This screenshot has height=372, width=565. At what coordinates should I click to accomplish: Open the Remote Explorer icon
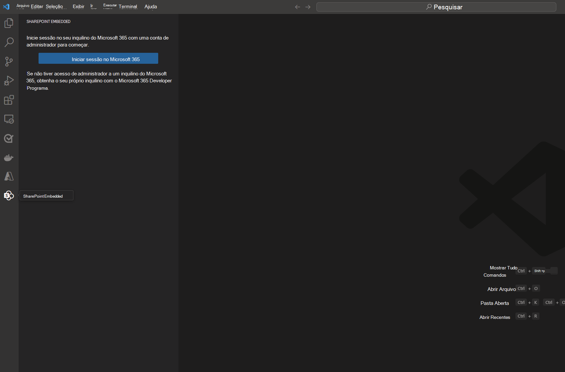click(9, 119)
